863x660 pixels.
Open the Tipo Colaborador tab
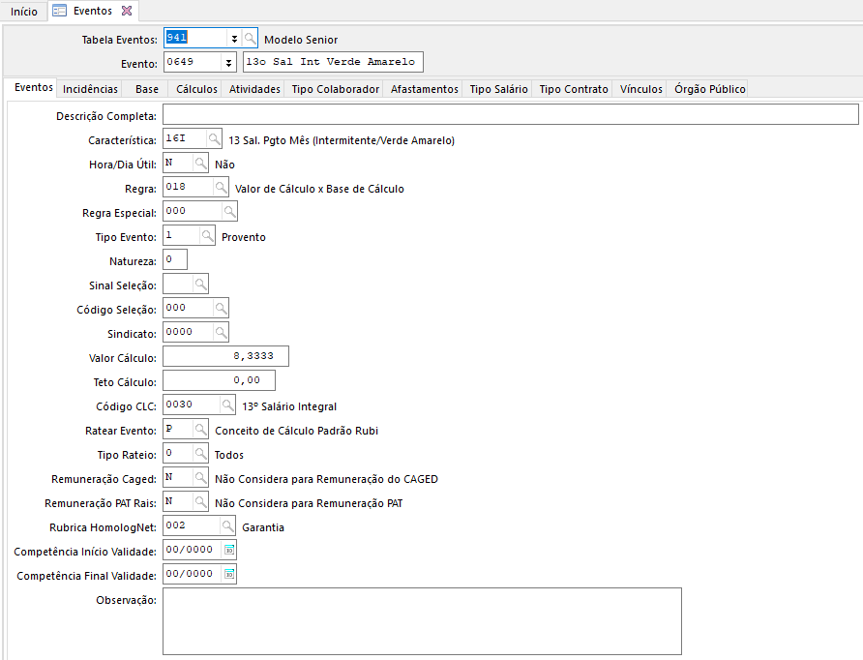tap(335, 89)
